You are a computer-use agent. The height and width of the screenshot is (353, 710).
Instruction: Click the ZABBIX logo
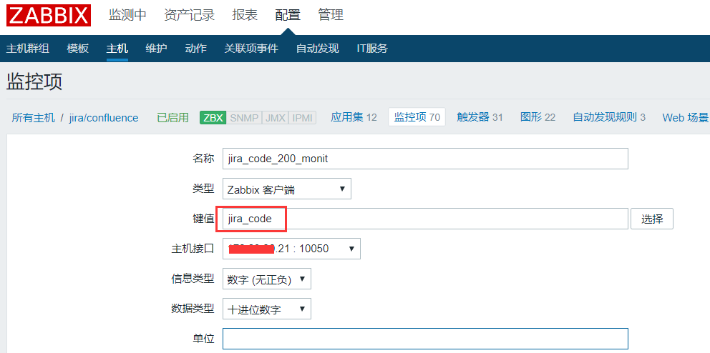pyautogui.click(x=49, y=15)
